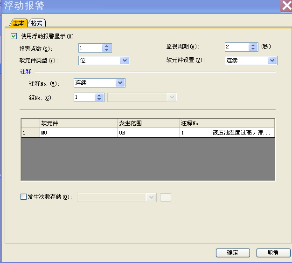This screenshot has width=292, height=263.
Task: Decrease 报警点数 with down arrow
Action: [x=107, y=49]
